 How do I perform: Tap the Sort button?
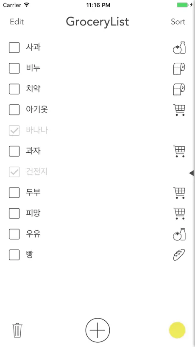(x=178, y=22)
